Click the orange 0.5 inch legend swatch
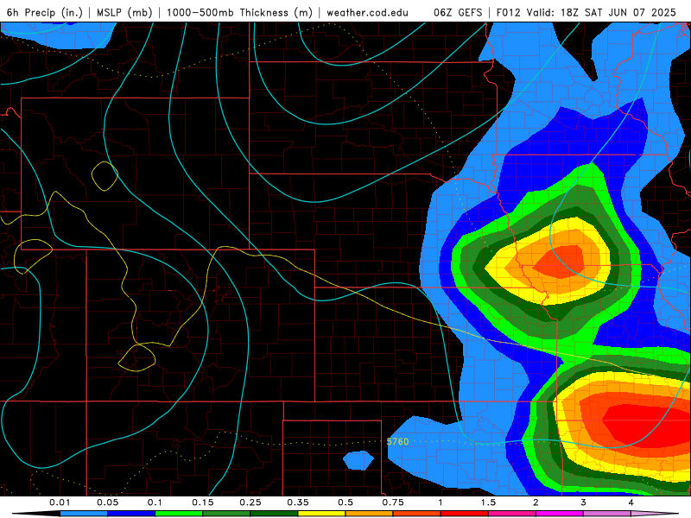 [x=370, y=514]
